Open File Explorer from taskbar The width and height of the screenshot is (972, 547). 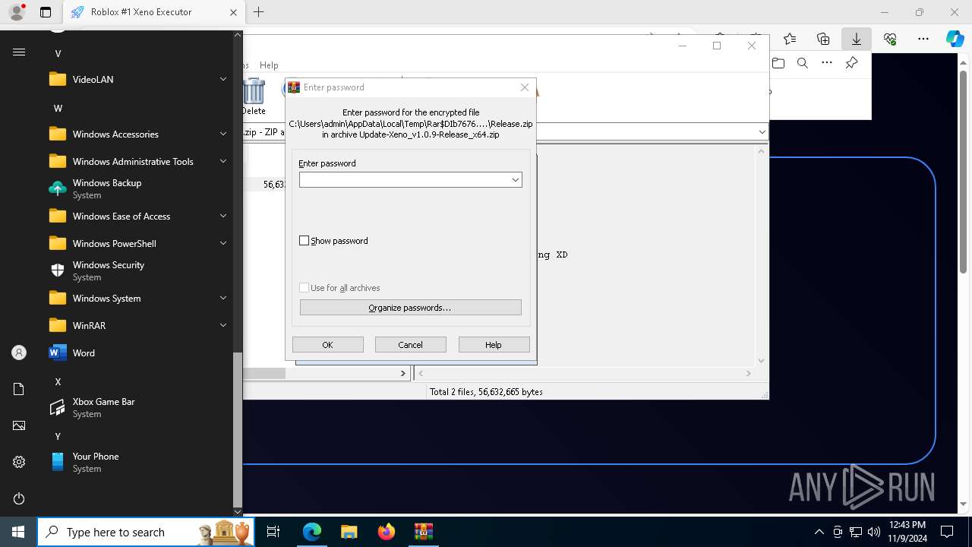point(349,532)
